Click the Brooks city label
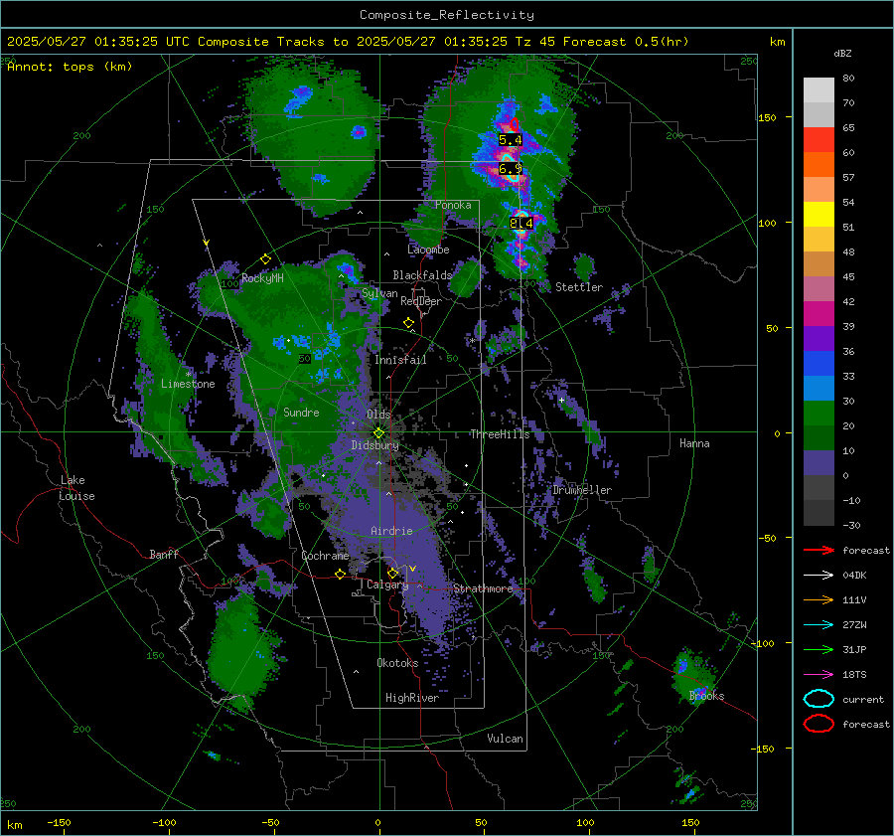This screenshot has height=836, width=894. pyautogui.click(x=706, y=696)
